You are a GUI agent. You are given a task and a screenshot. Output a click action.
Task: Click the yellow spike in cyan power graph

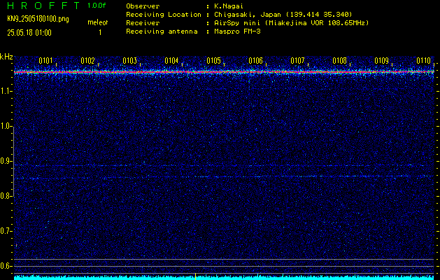[195, 276]
